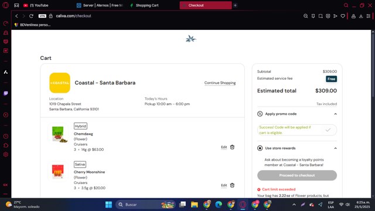Click the Proceed to checkout button

(x=297, y=175)
